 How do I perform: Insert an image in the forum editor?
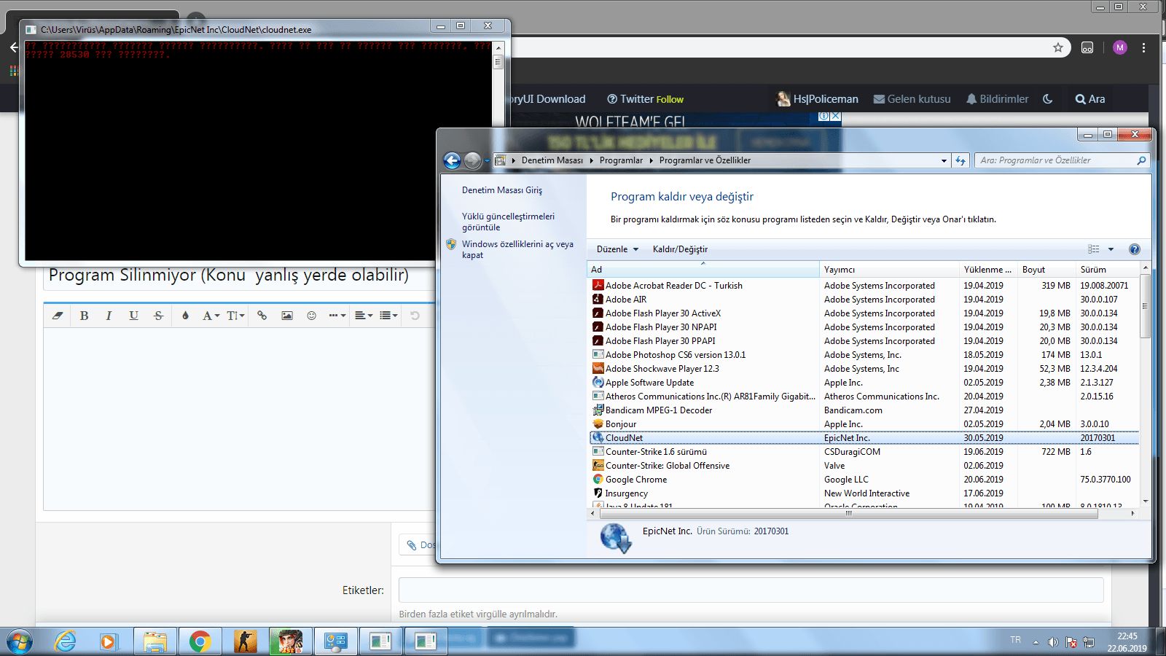[x=287, y=316]
